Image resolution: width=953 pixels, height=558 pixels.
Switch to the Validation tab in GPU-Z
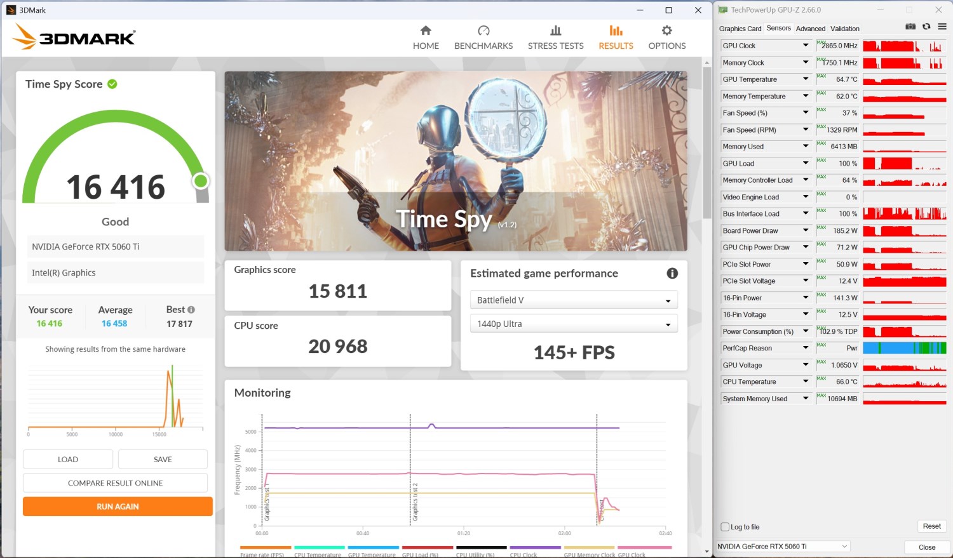(844, 29)
